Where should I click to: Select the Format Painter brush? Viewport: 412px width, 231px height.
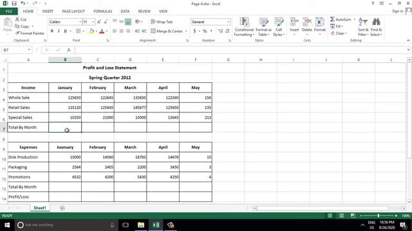tap(17, 33)
